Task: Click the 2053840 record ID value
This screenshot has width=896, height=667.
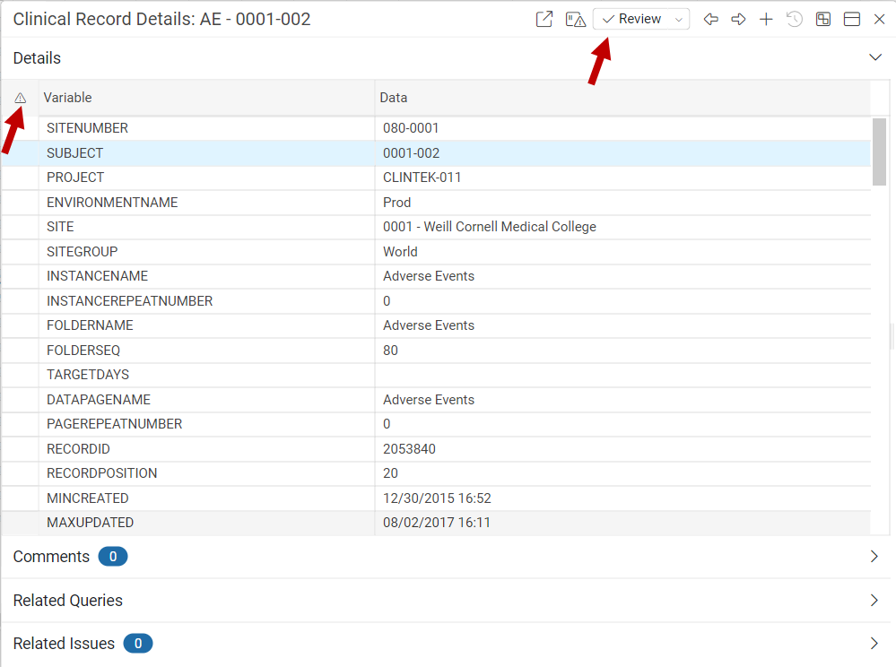Action: click(x=409, y=449)
